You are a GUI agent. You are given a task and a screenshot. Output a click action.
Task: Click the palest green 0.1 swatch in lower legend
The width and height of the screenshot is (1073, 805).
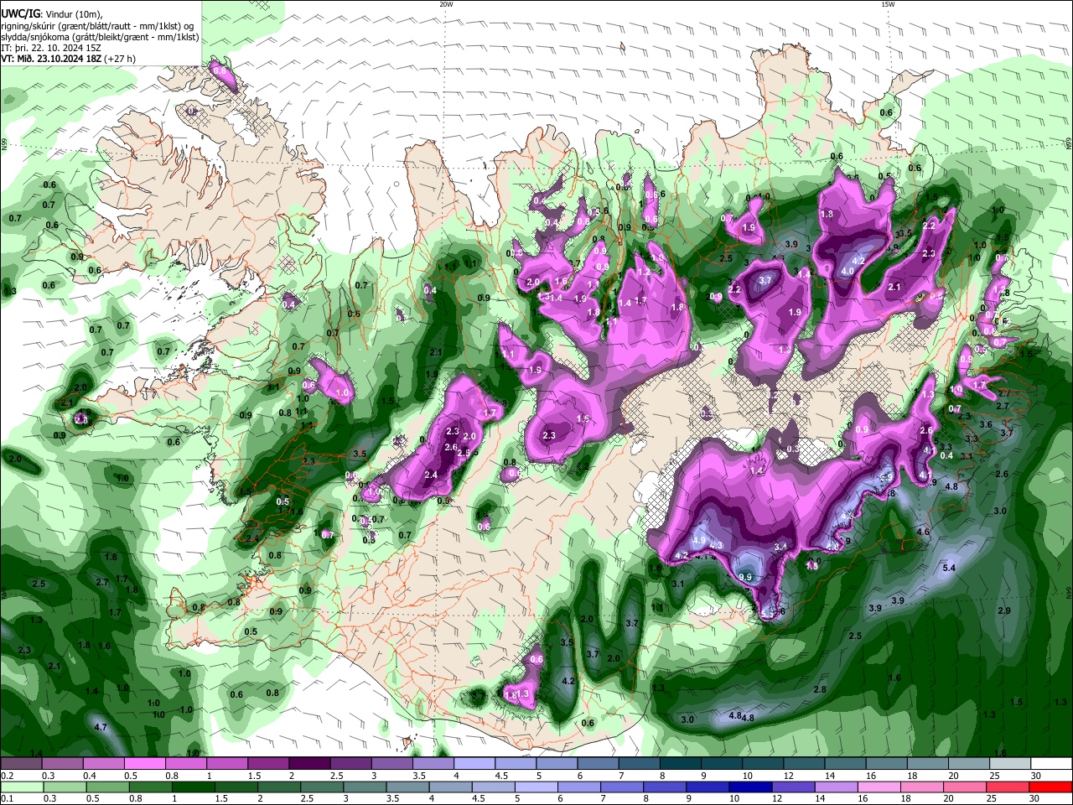pos(21,787)
